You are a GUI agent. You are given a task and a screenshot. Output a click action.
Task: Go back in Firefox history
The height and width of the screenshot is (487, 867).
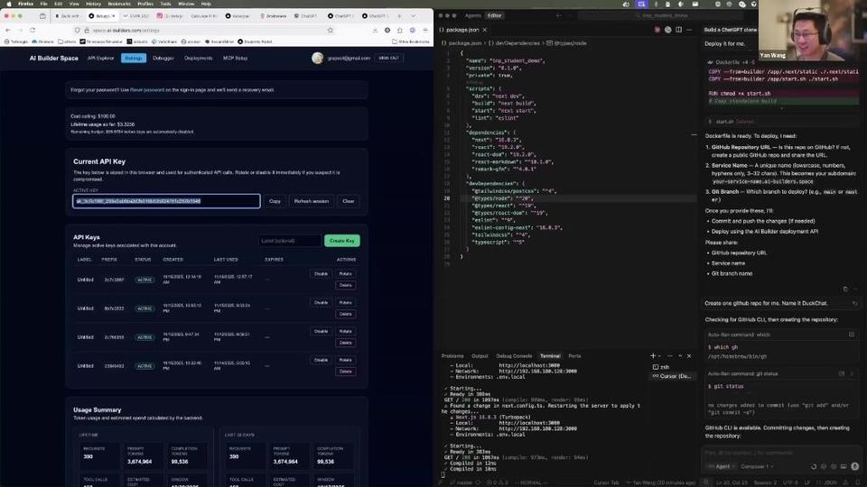point(8,30)
